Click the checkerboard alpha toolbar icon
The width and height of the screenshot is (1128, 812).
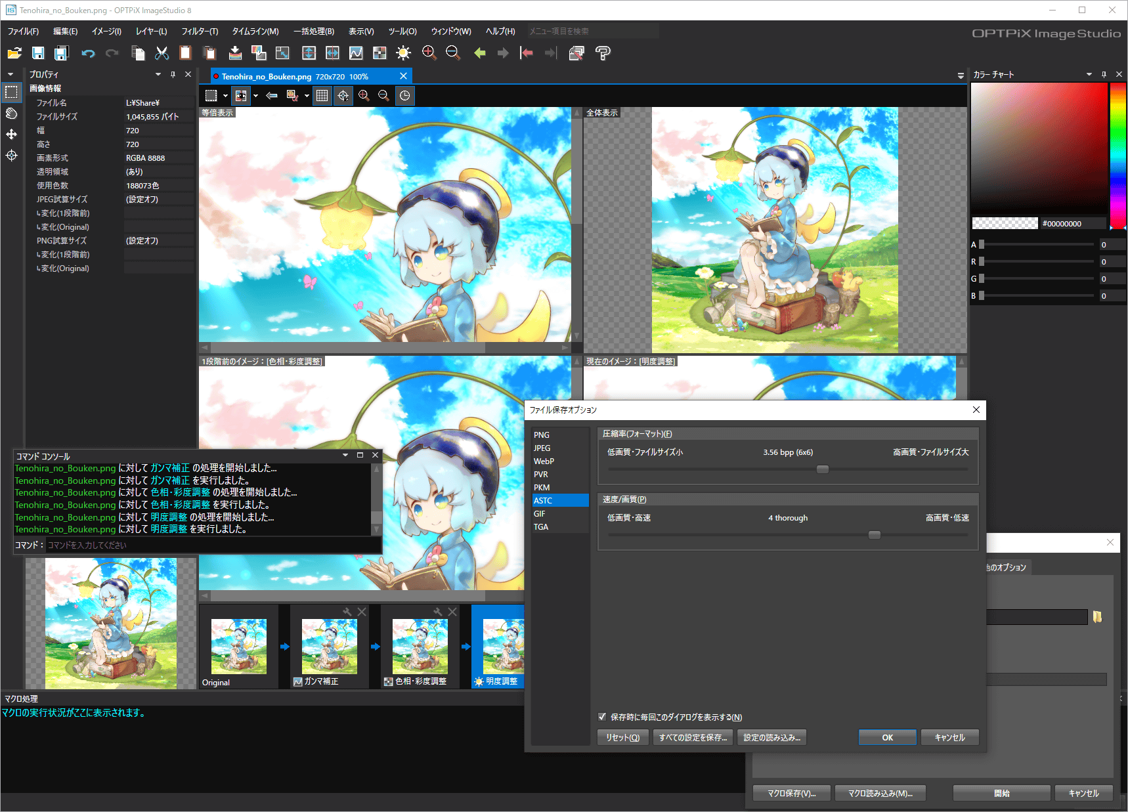tap(380, 53)
